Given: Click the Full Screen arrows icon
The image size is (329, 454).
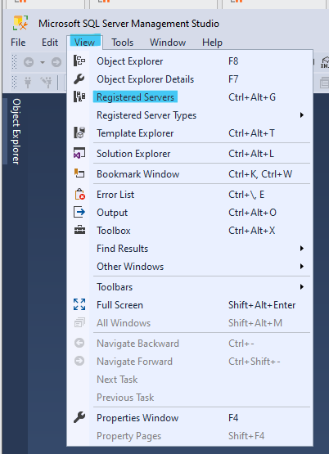Looking at the screenshot, I should pos(79,304).
